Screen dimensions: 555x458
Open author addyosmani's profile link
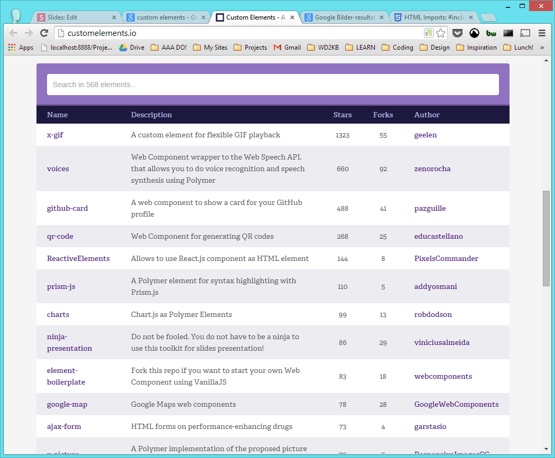[x=436, y=286]
